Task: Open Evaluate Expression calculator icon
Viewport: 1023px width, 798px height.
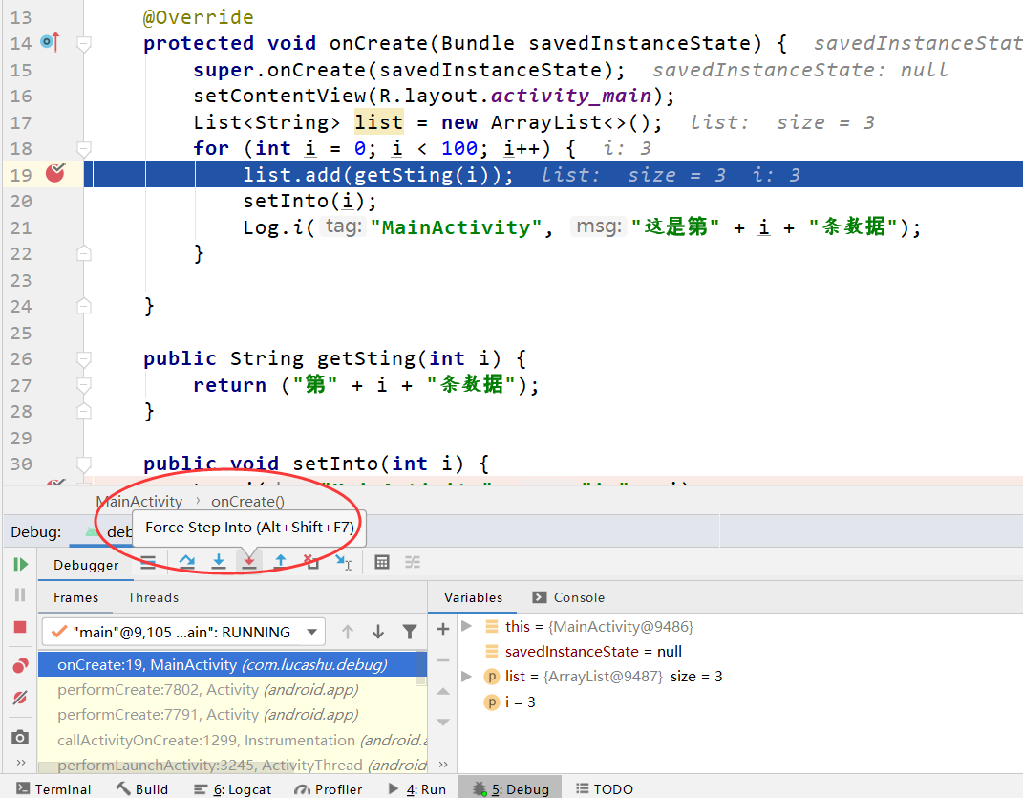Action: click(382, 562)
